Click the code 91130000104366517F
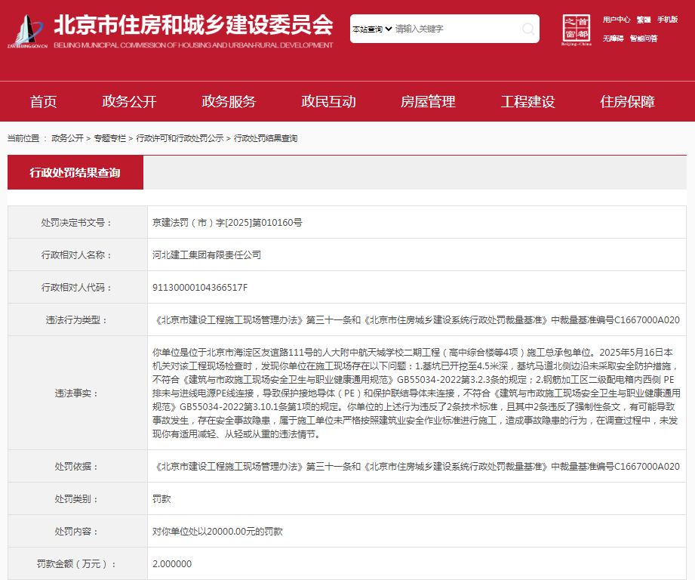The width and height of the screenshot is (695, 580). pos(200,287)
